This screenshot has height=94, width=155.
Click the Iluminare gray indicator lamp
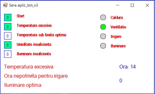coord(103,46)
